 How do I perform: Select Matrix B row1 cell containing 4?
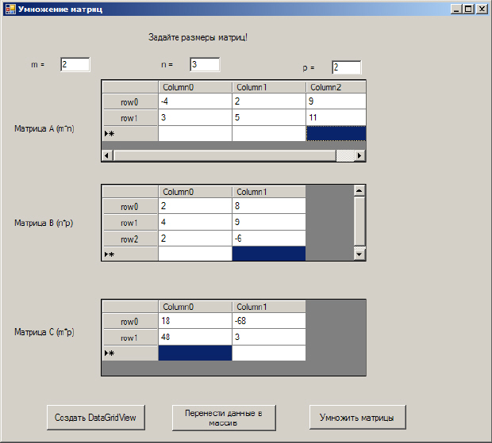pos(195,222)
